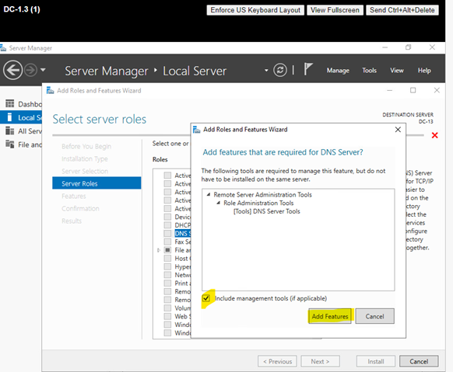Open the View menu
Viewport: 453px width, 372px height.
(397, 71)
